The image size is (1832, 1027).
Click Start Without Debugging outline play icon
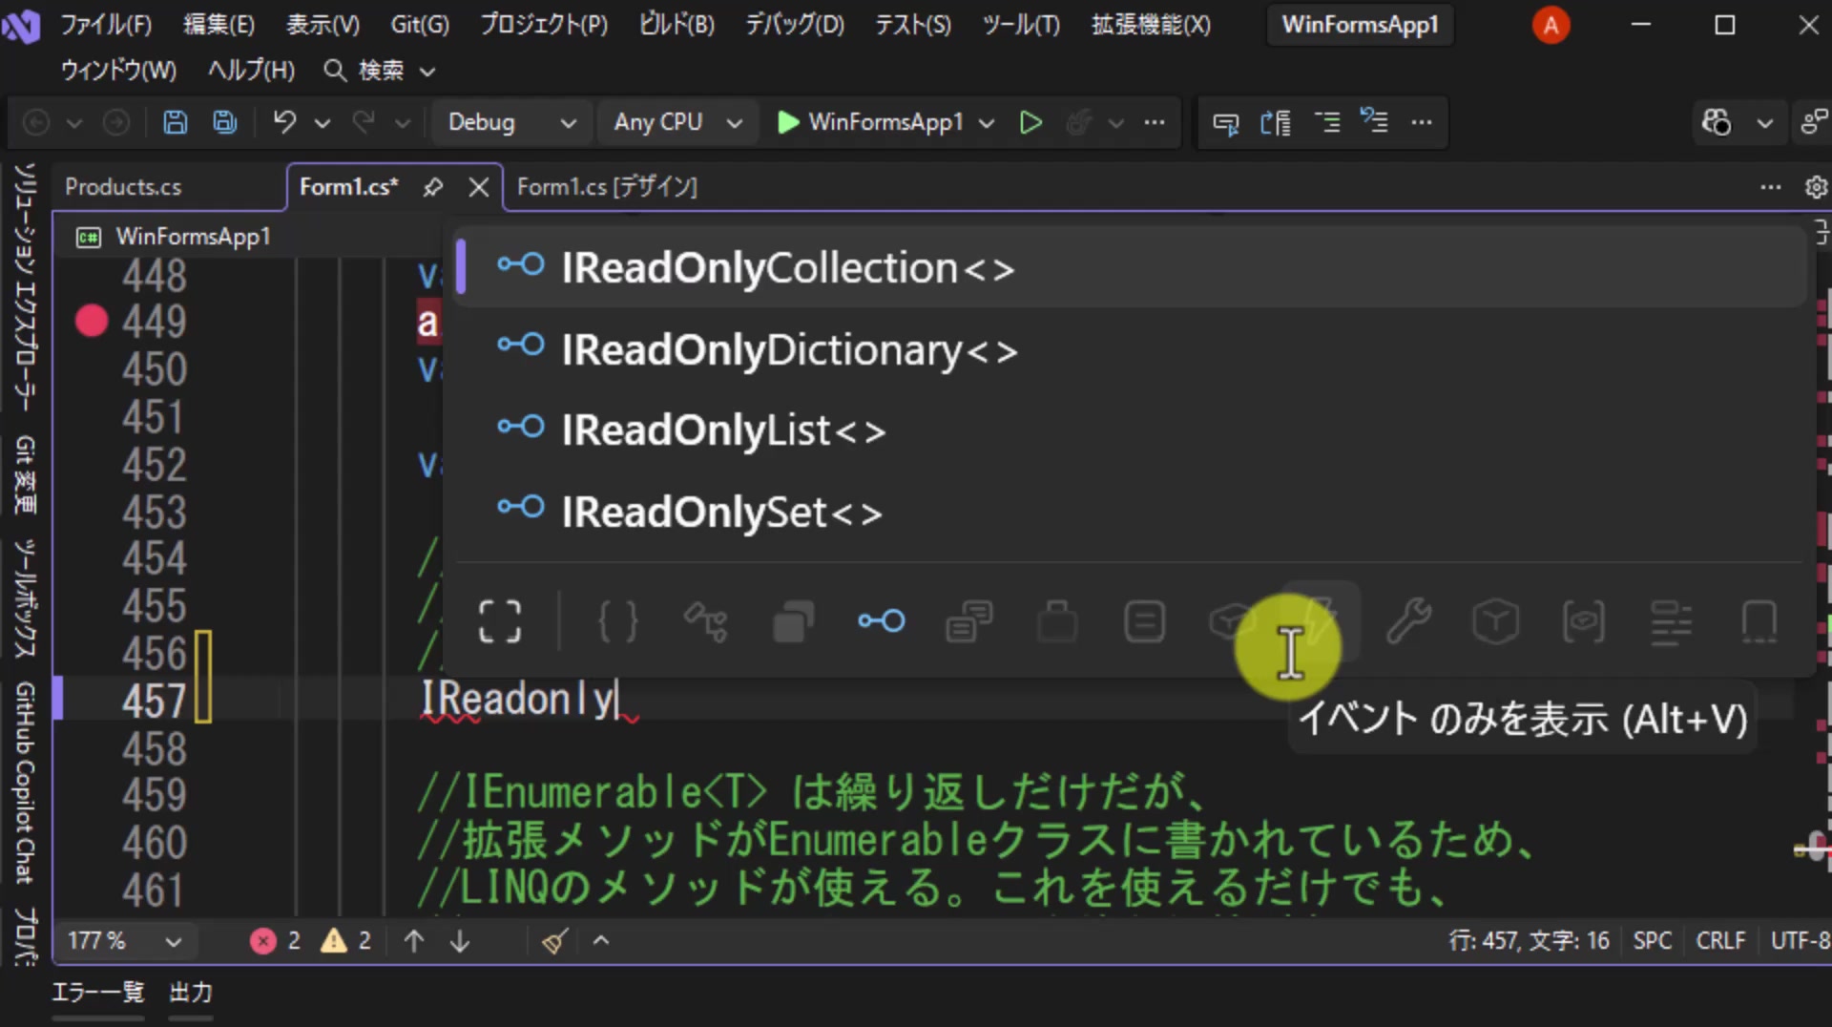coord(1030,122)
